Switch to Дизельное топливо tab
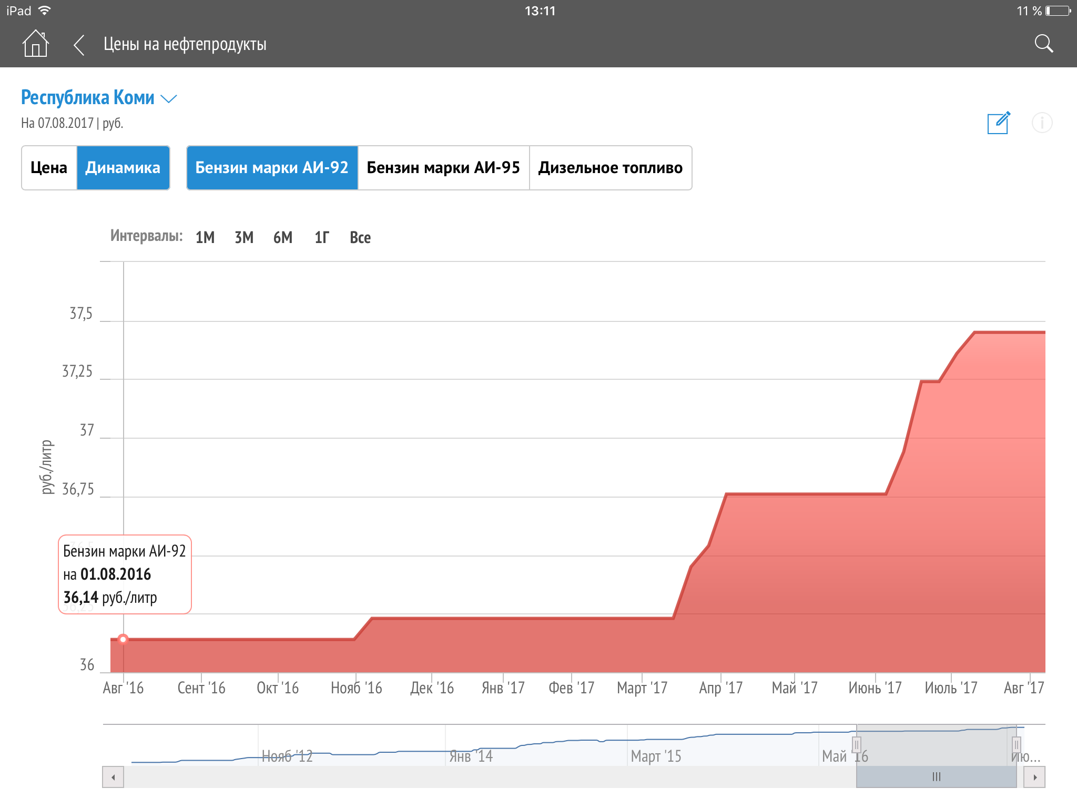 [610, 168]
